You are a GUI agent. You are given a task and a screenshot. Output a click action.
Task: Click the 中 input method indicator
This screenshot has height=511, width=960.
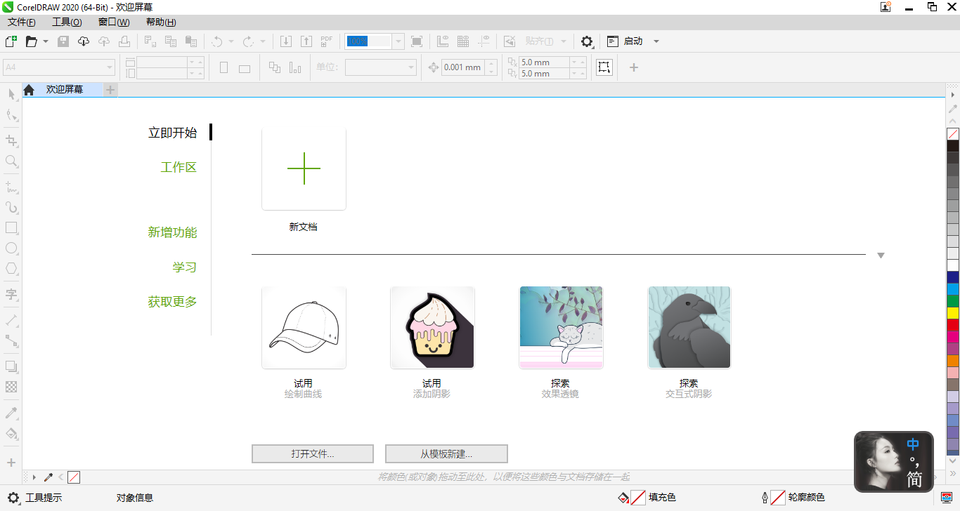[913, 444]
